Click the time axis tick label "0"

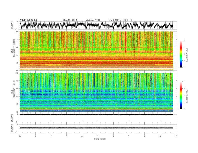click(20, 136)
